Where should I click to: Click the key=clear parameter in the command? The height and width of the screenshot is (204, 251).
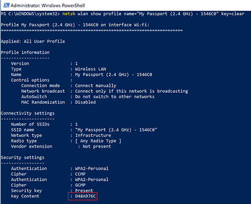233,14
